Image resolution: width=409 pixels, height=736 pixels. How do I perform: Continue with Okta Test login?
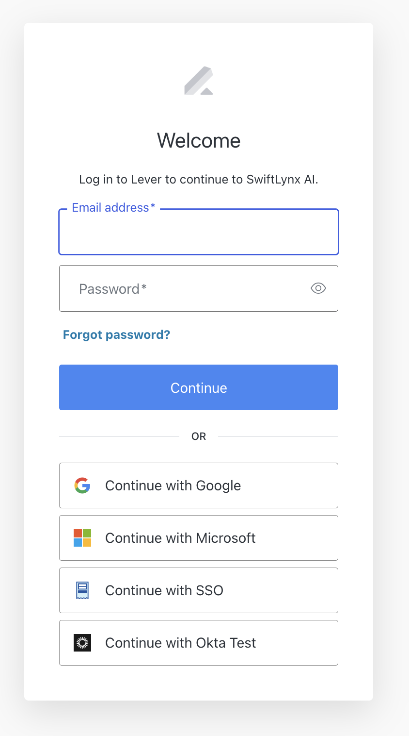click(x=198, y=642)
